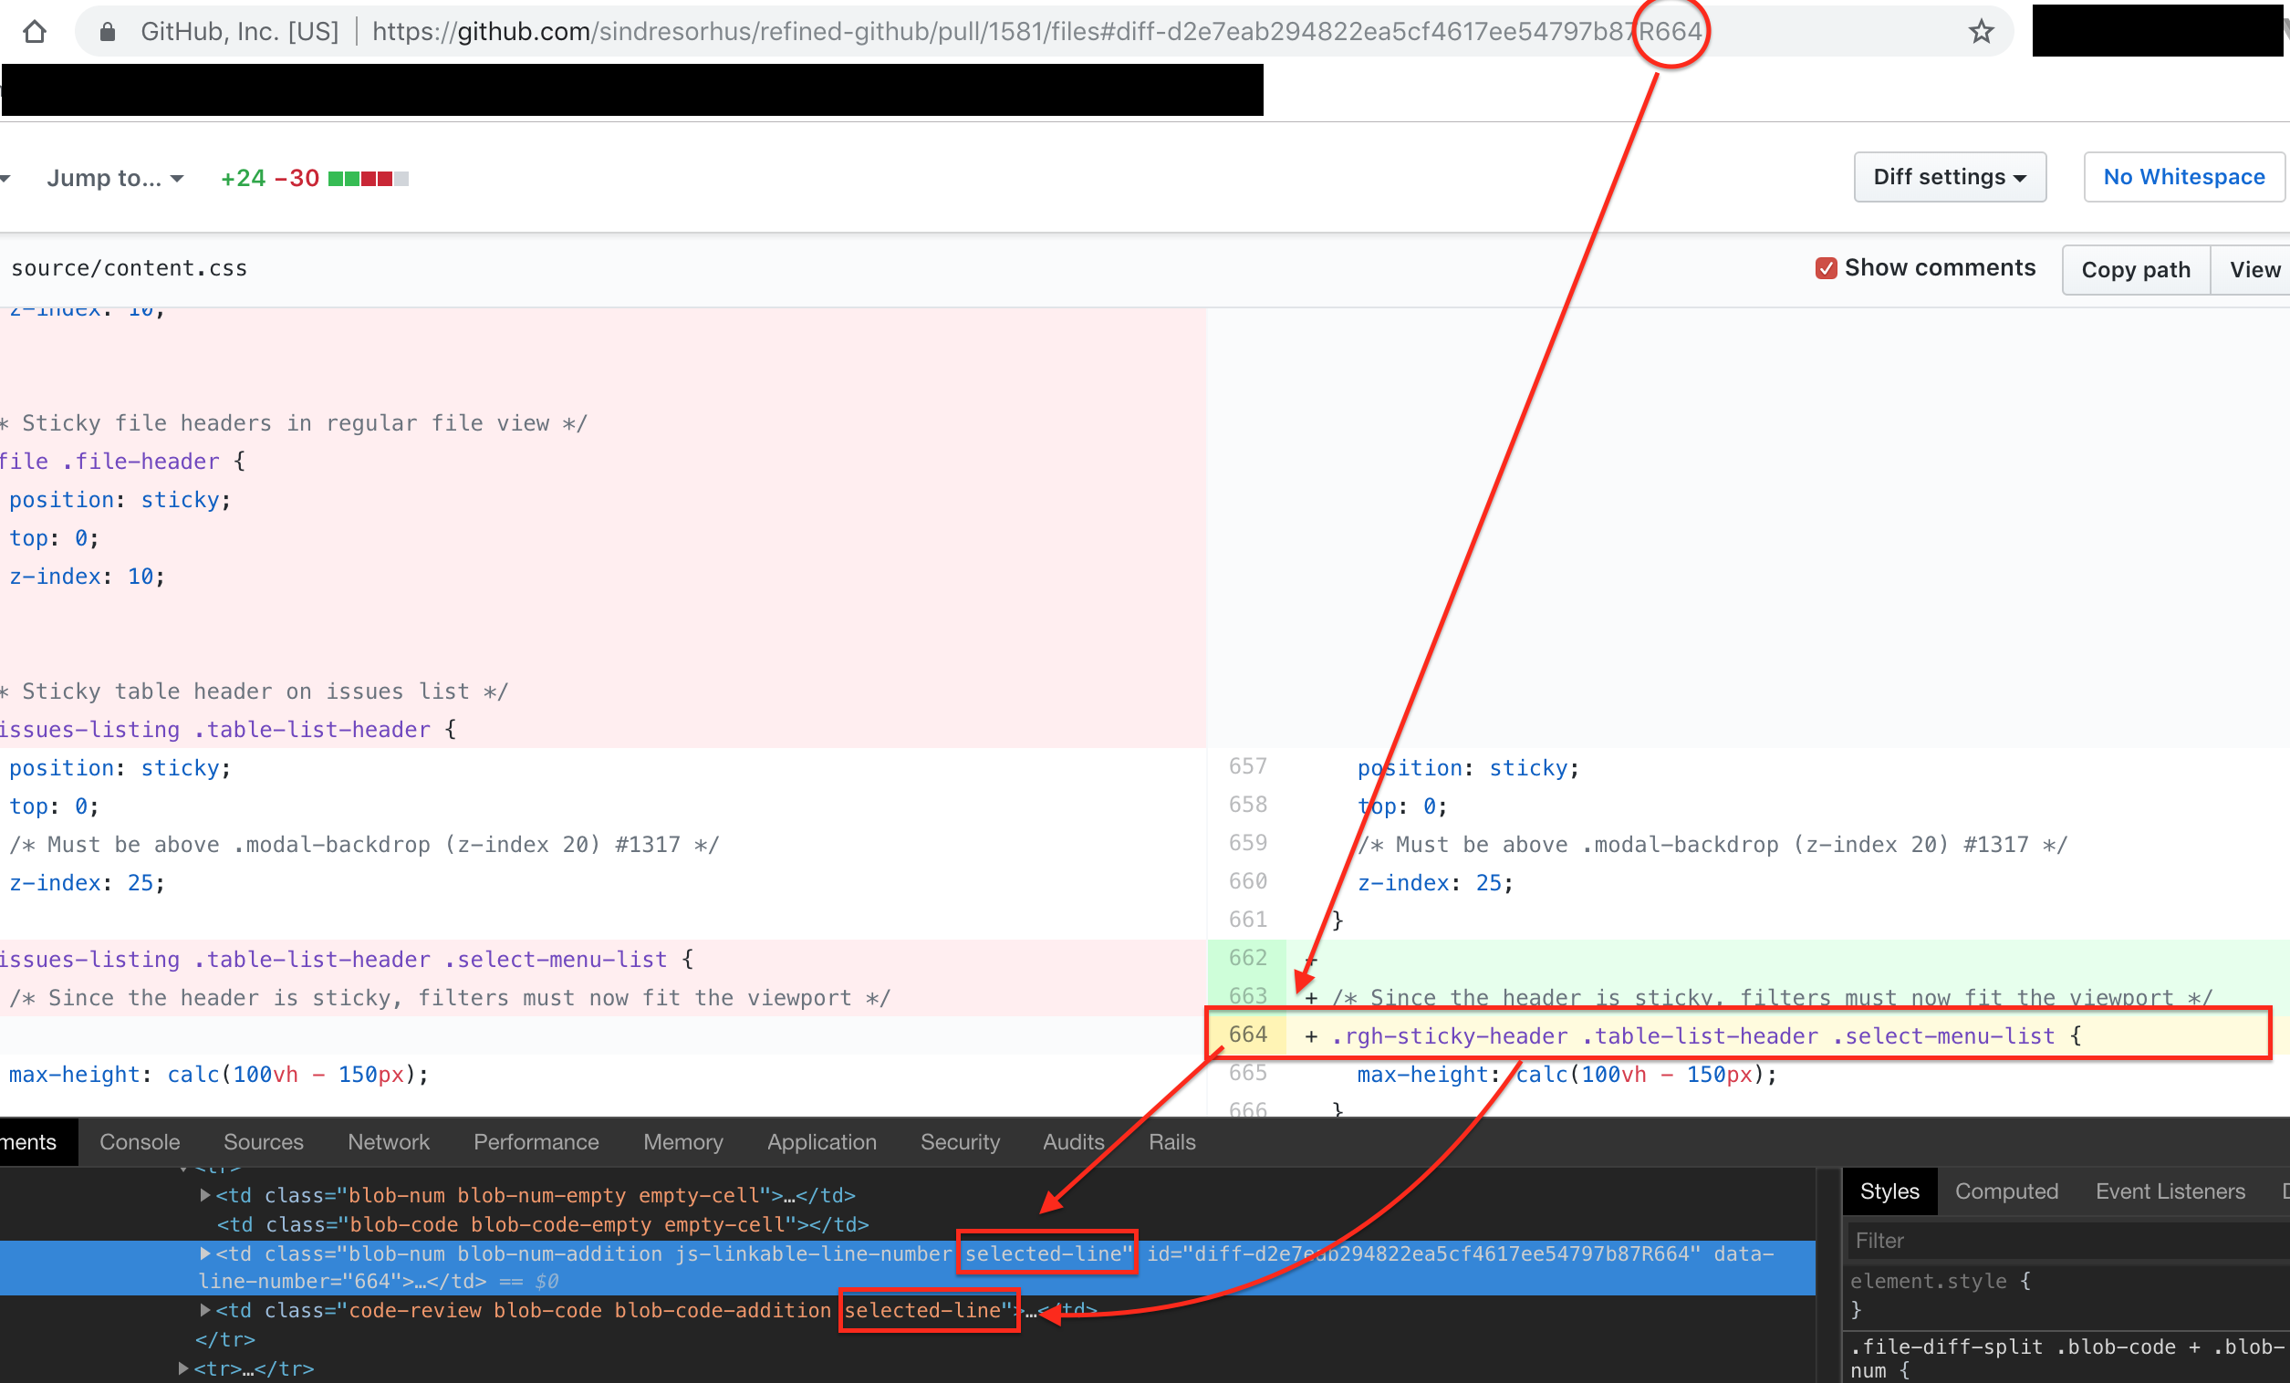Image resolution: width=2290 pixels, height=1383 pixels.
Task: Open the Event Listeners tab
Action: click(x=2170, y=1191)
